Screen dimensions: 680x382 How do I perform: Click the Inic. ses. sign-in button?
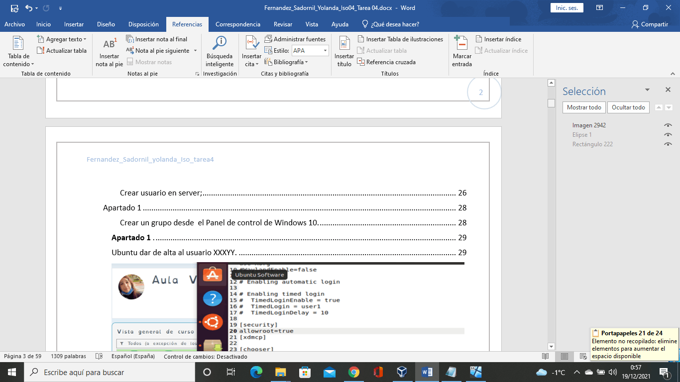coord(567,8)
